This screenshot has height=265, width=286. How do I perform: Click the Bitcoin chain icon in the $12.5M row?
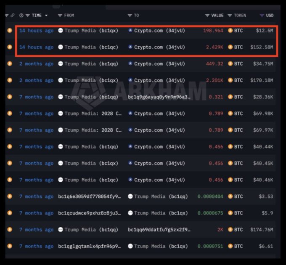[x=10, y=30]
